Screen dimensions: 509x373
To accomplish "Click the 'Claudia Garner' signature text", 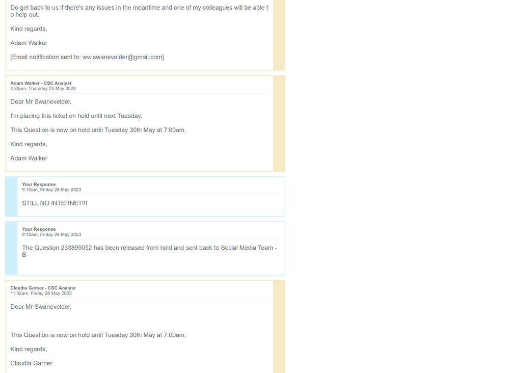I will [31, 363].
